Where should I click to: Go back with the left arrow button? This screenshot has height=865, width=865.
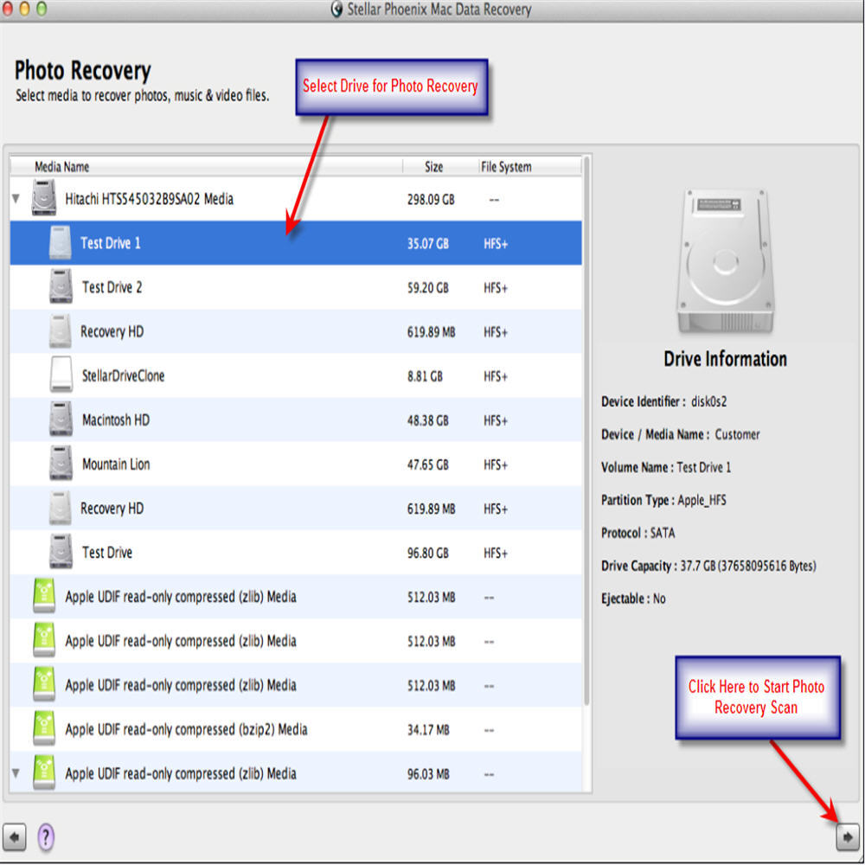[15, 837]
